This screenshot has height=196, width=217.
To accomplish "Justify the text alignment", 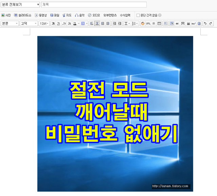I will click(x=108, y=23).
